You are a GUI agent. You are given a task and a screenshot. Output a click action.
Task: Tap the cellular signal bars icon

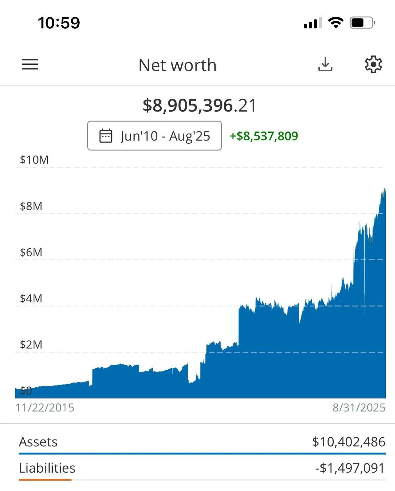(x=312, y=23)
